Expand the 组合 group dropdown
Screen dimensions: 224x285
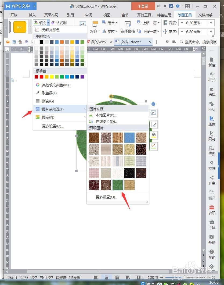point(117,23)
